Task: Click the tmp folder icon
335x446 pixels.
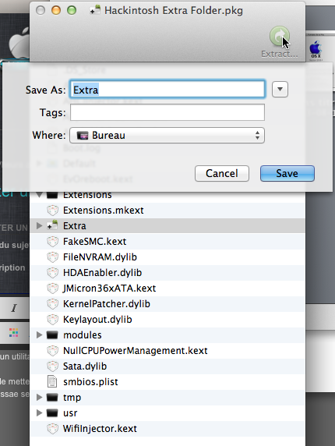Action: [x=52, y=398]
